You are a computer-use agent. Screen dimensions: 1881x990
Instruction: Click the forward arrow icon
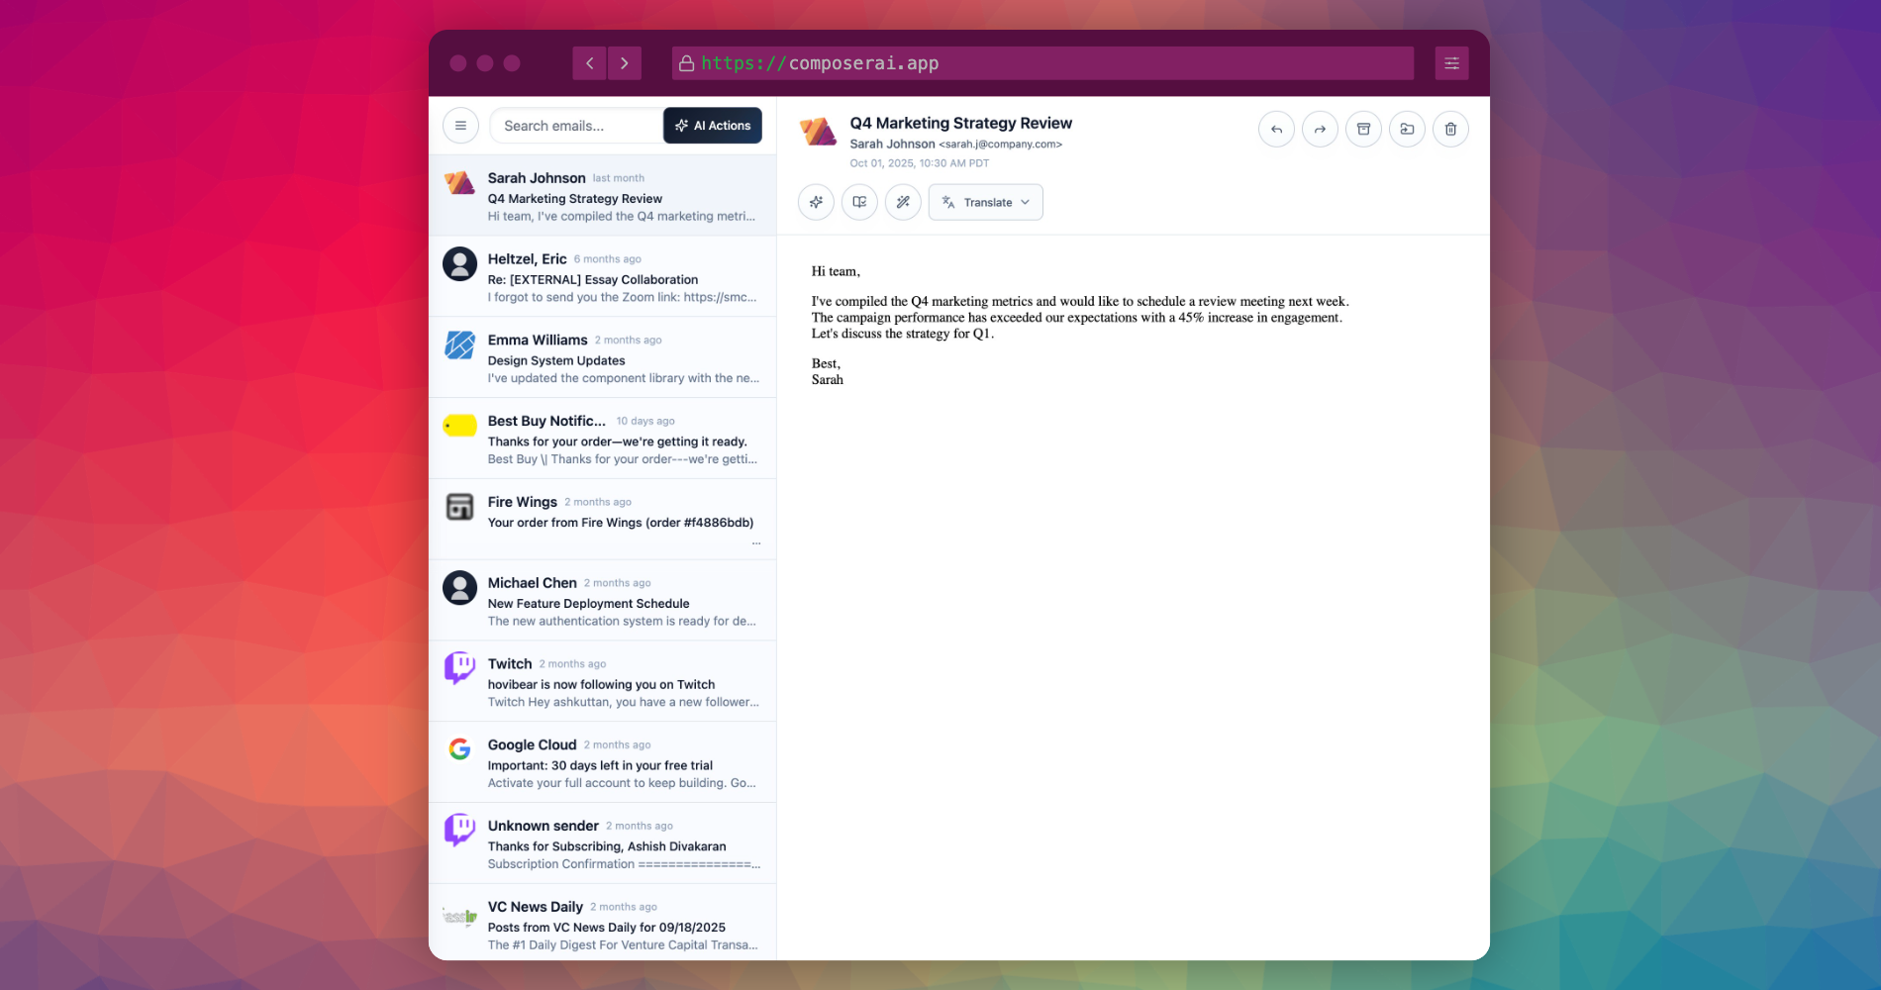pos(1320,129)
